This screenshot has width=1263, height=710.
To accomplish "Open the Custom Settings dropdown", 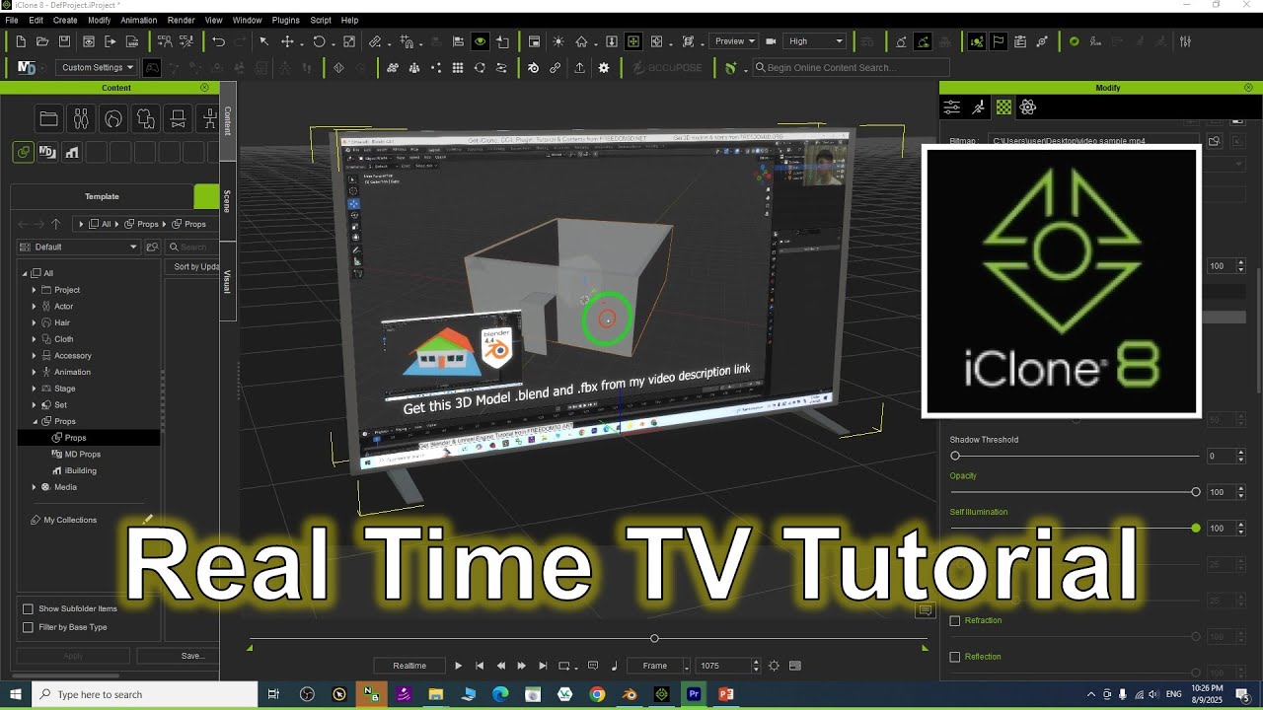I will (x=98, y=68).
